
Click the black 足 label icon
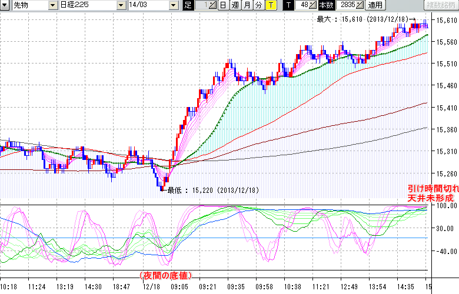[188, 5]
